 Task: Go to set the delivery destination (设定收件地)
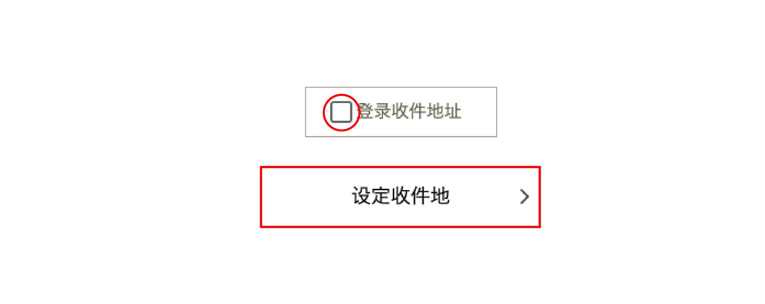pos(400,197)
